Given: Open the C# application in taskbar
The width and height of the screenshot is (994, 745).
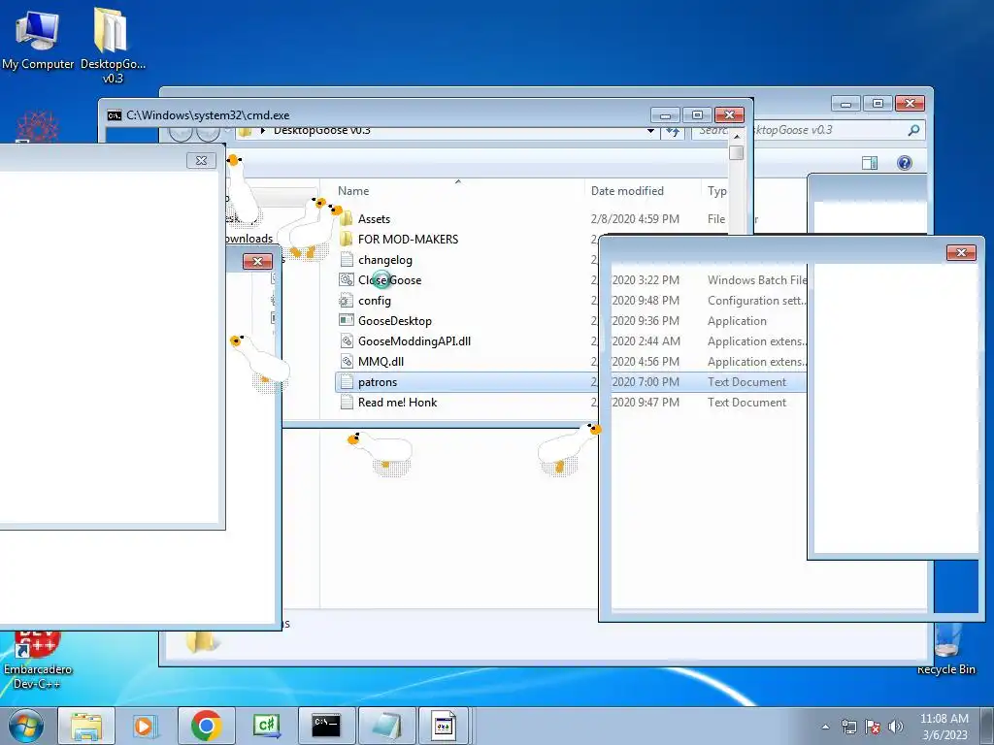Looking at the screenshot, I should (x=266, y=726).
